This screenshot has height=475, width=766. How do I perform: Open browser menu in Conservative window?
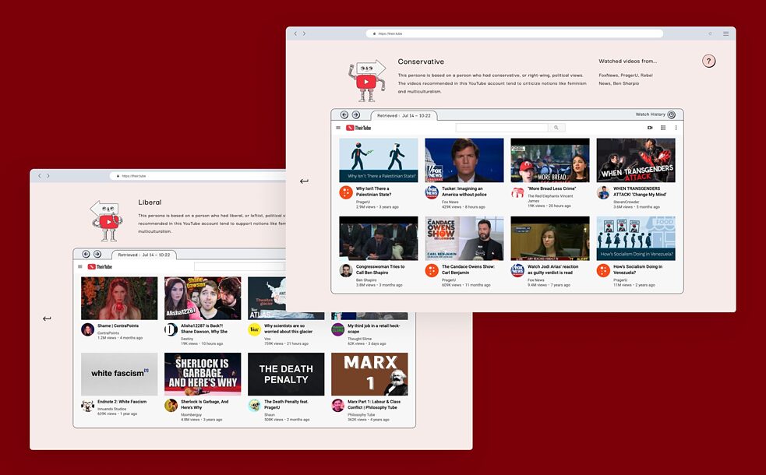click(x=725, y=33)
